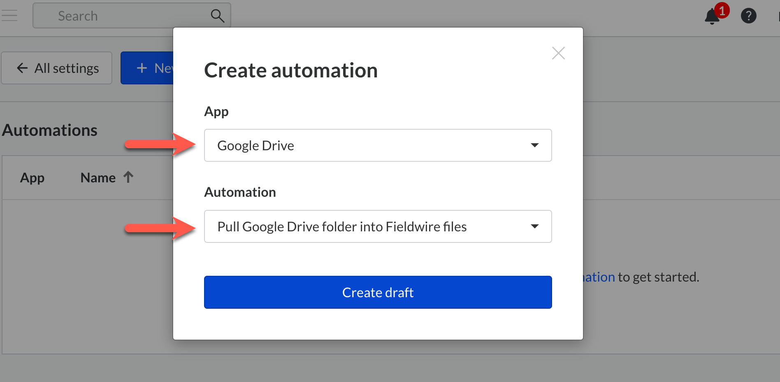Close the Create automation dialog
The image size is (780, 382).
pyautogui.click(x=558, y=53)
